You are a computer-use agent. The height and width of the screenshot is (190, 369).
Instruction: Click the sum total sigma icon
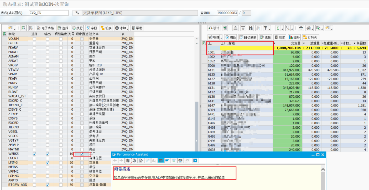pyautogui.click(x=278, y=28)
